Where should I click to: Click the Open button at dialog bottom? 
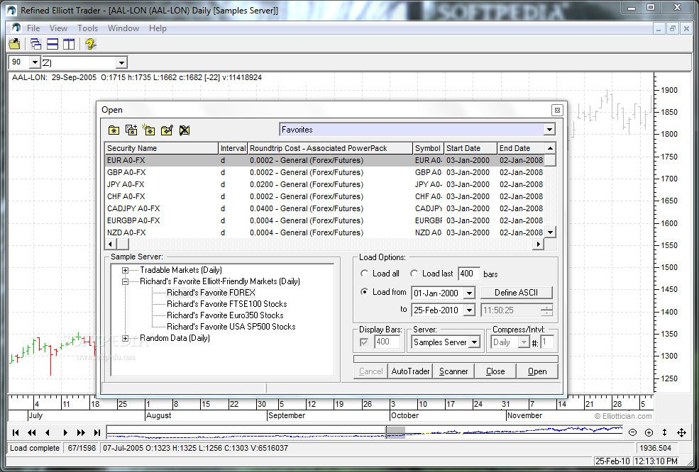coord(537,371)
